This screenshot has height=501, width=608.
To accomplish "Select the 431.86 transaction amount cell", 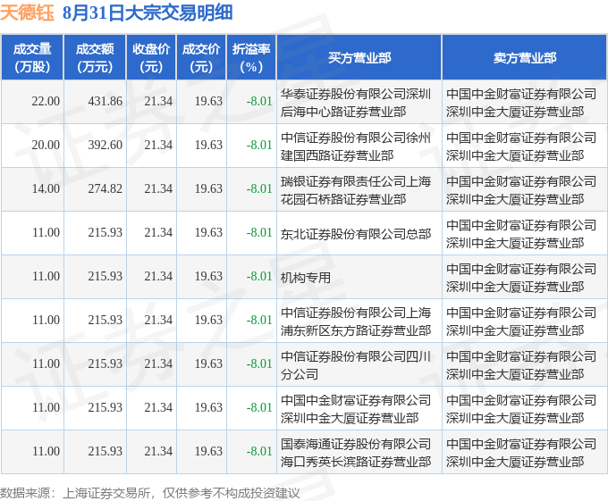I will coord(95,102).
